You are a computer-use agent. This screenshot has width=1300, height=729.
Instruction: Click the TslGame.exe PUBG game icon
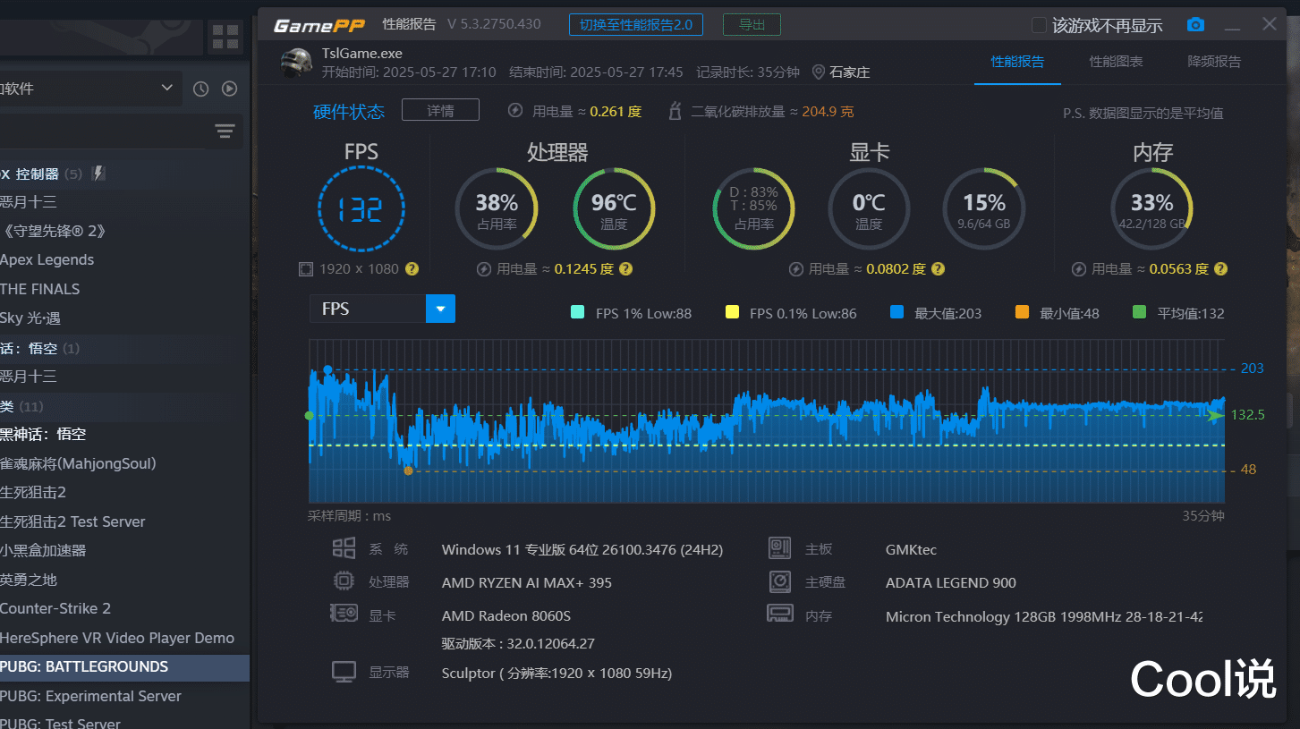pos(295,63)
